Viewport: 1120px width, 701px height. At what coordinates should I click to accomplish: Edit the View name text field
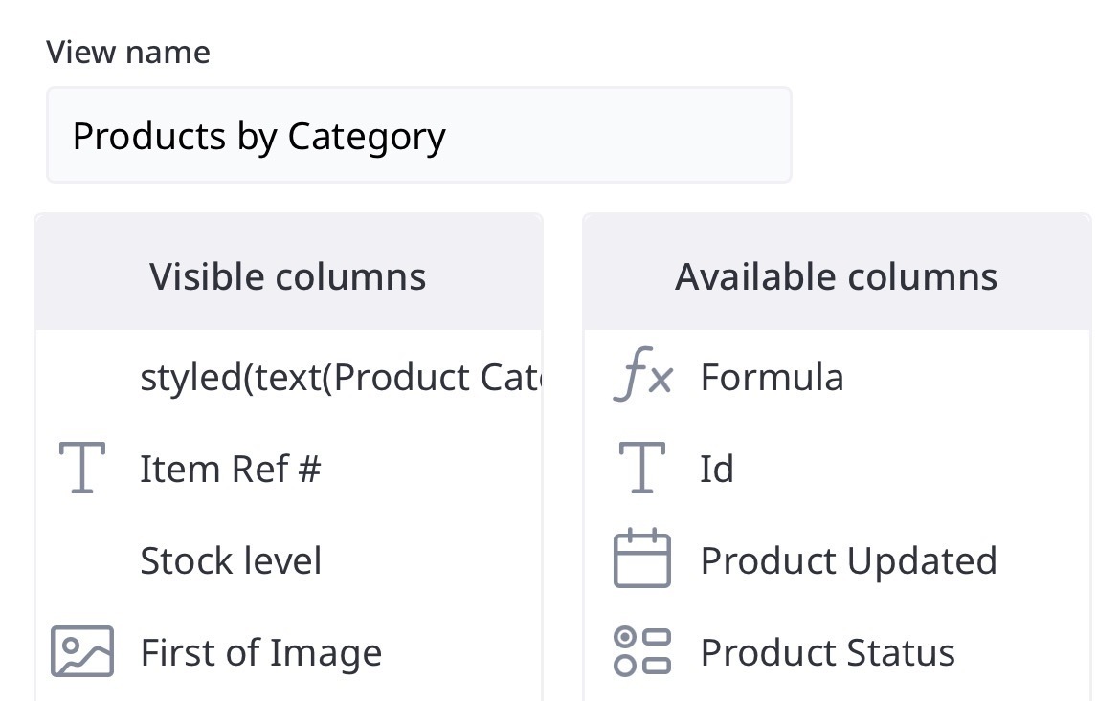418,136
